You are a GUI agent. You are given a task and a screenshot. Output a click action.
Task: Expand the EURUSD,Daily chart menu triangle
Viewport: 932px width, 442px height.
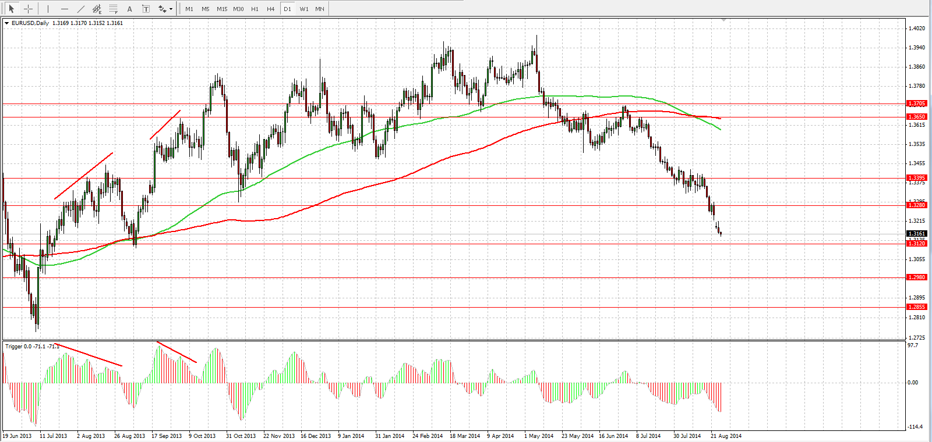[6, 23]
